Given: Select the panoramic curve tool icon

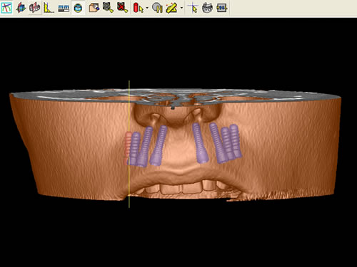Looking at the screenshot, I should (6, 8).
